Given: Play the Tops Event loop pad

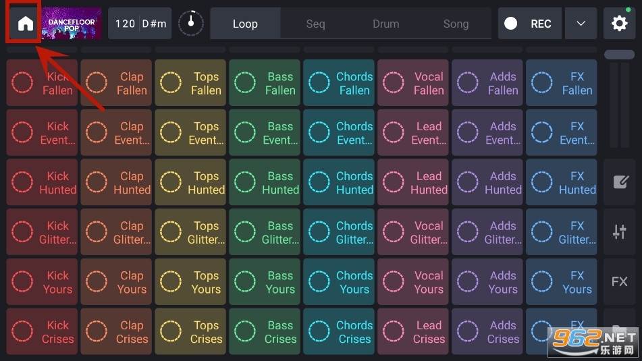Looking at the screenshot, I should point(190,133).
